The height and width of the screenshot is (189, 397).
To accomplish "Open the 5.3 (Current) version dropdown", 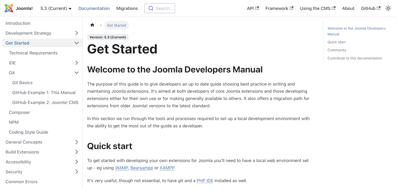I will (x=56, y=8).
